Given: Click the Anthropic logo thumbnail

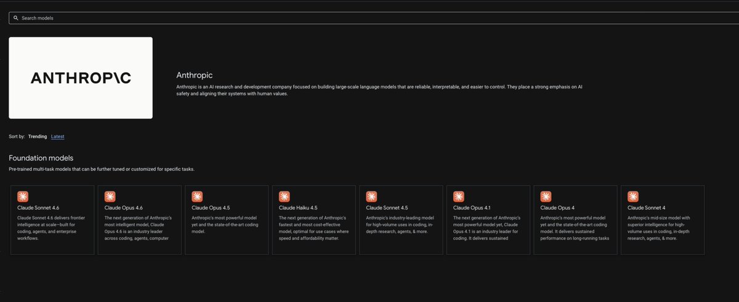Looking at the screenshot, I should [x=81, y=77].
